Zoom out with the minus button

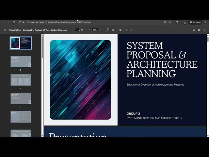(89, 30)
